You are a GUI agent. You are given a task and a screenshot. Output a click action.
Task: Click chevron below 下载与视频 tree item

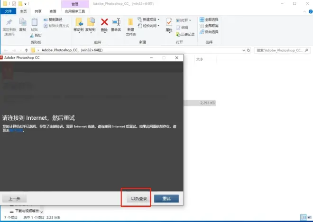(x=42, y=212)
